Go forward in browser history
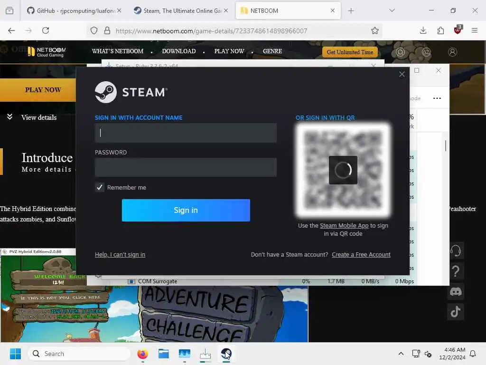486x365 pixels. click(28, 30)
